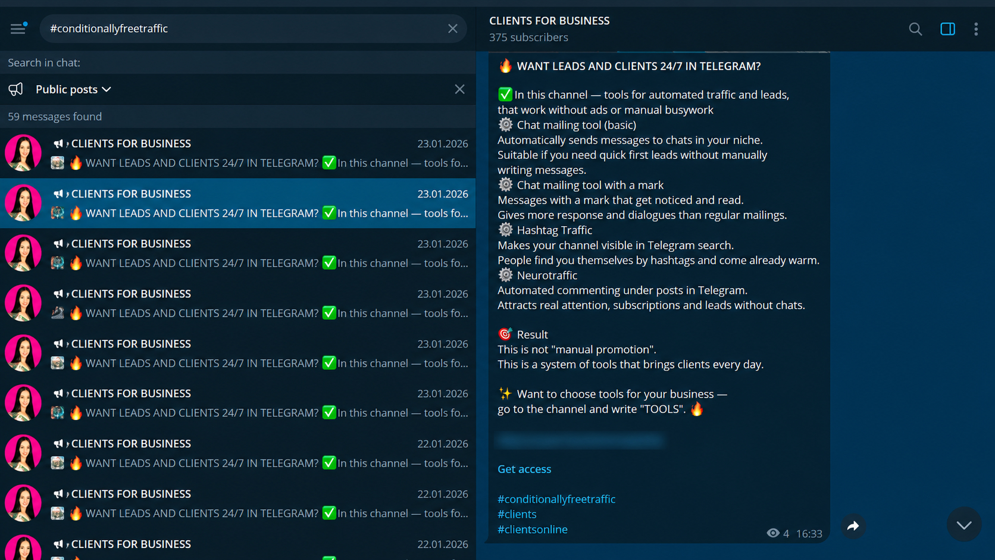Toggle the right sidebar panel
Screen dimensions: 995x560
point(947,29)
